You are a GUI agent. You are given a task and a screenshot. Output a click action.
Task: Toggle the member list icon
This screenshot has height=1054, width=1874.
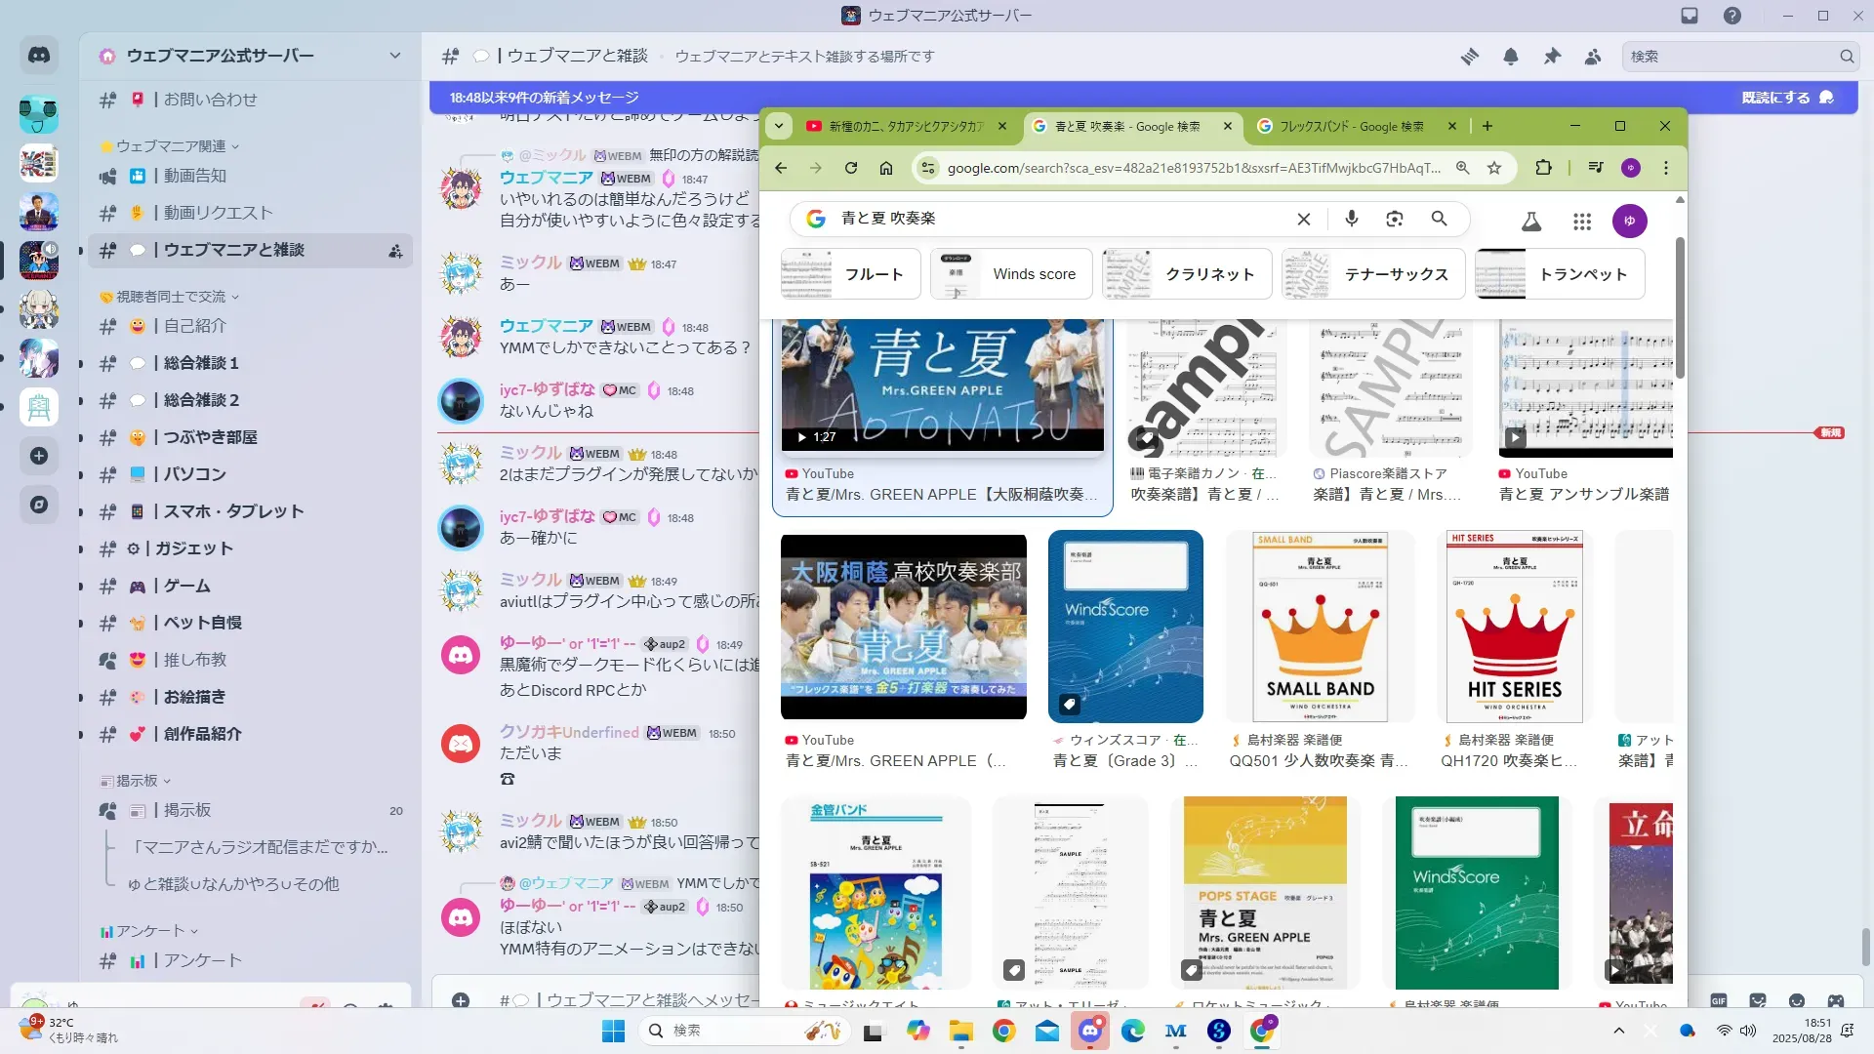(x=1593, y=57)
